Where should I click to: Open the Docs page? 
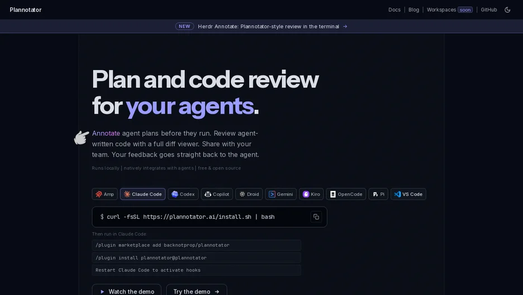click(394, 10)
